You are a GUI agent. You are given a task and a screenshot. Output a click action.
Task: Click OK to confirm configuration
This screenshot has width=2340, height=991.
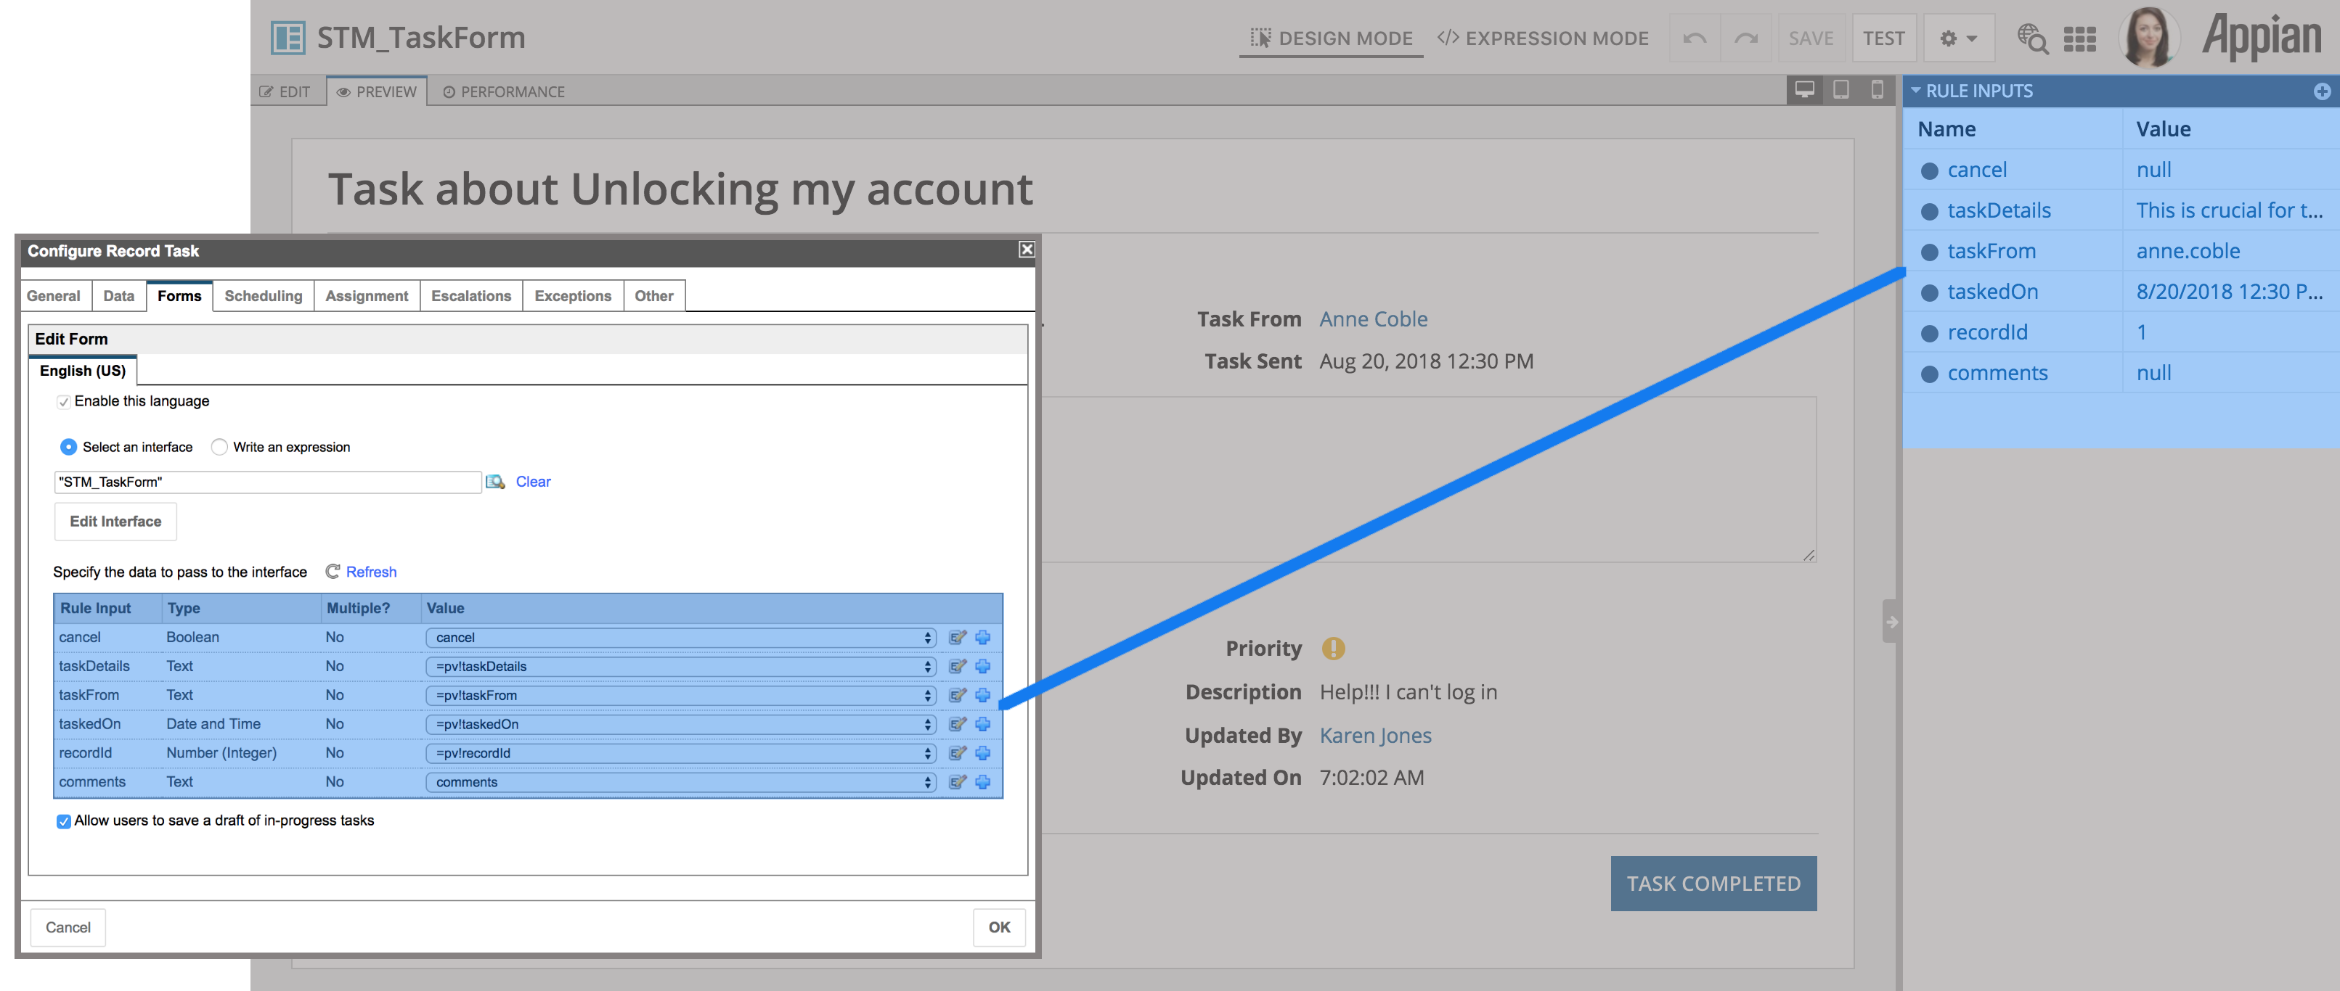tap(997, 927)
